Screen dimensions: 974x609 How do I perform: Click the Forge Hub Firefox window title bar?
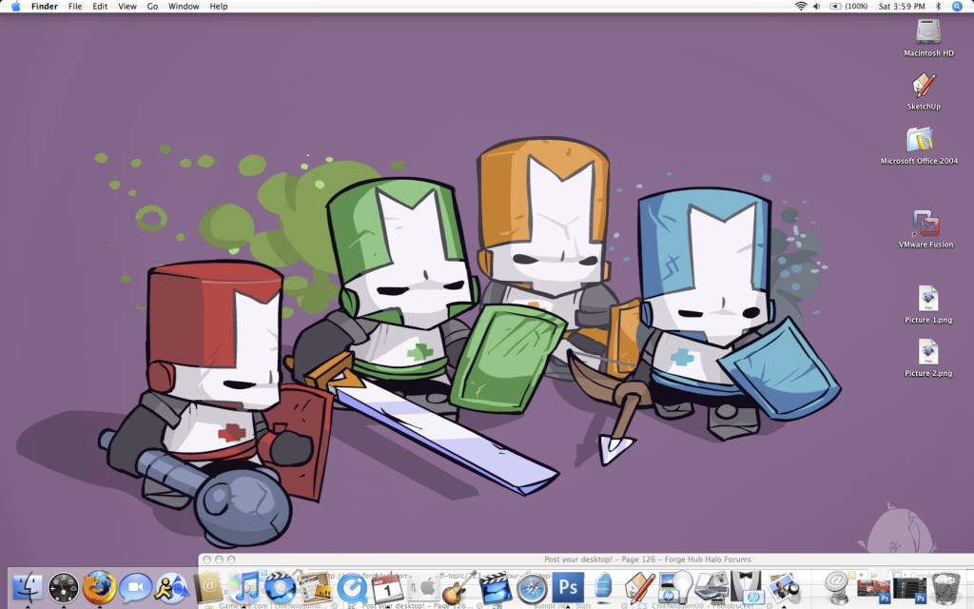coord(586,560)
